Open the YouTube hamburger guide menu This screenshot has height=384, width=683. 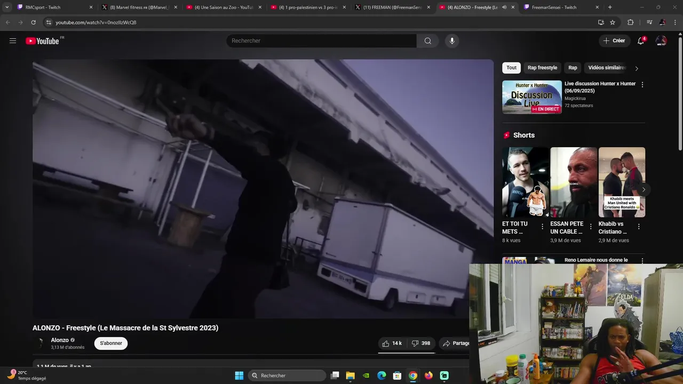(x=13, y=41)
